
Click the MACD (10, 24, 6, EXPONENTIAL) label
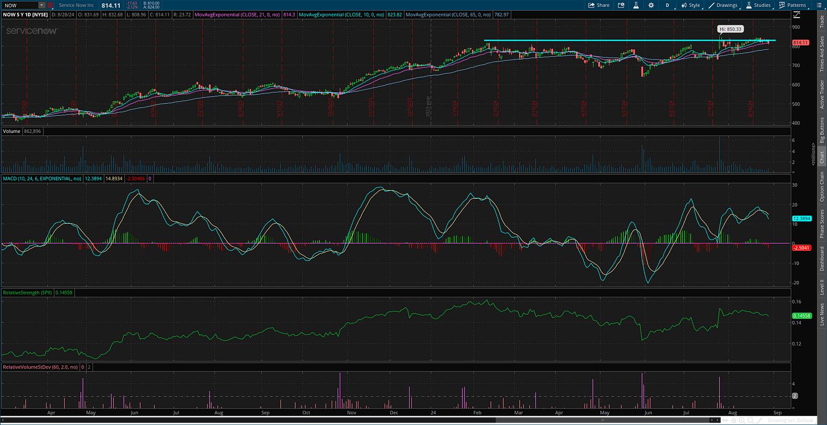coord(43,179)
